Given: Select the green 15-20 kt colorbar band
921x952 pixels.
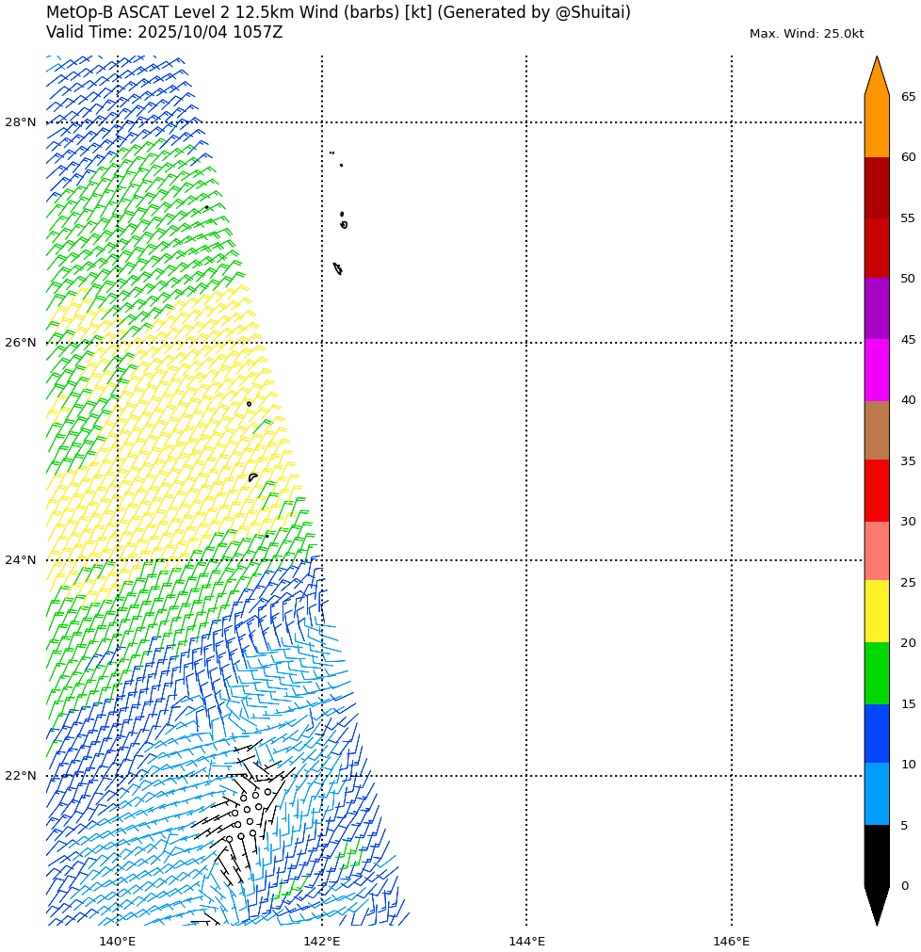Looking at the screenshot, I should (877, 673).
